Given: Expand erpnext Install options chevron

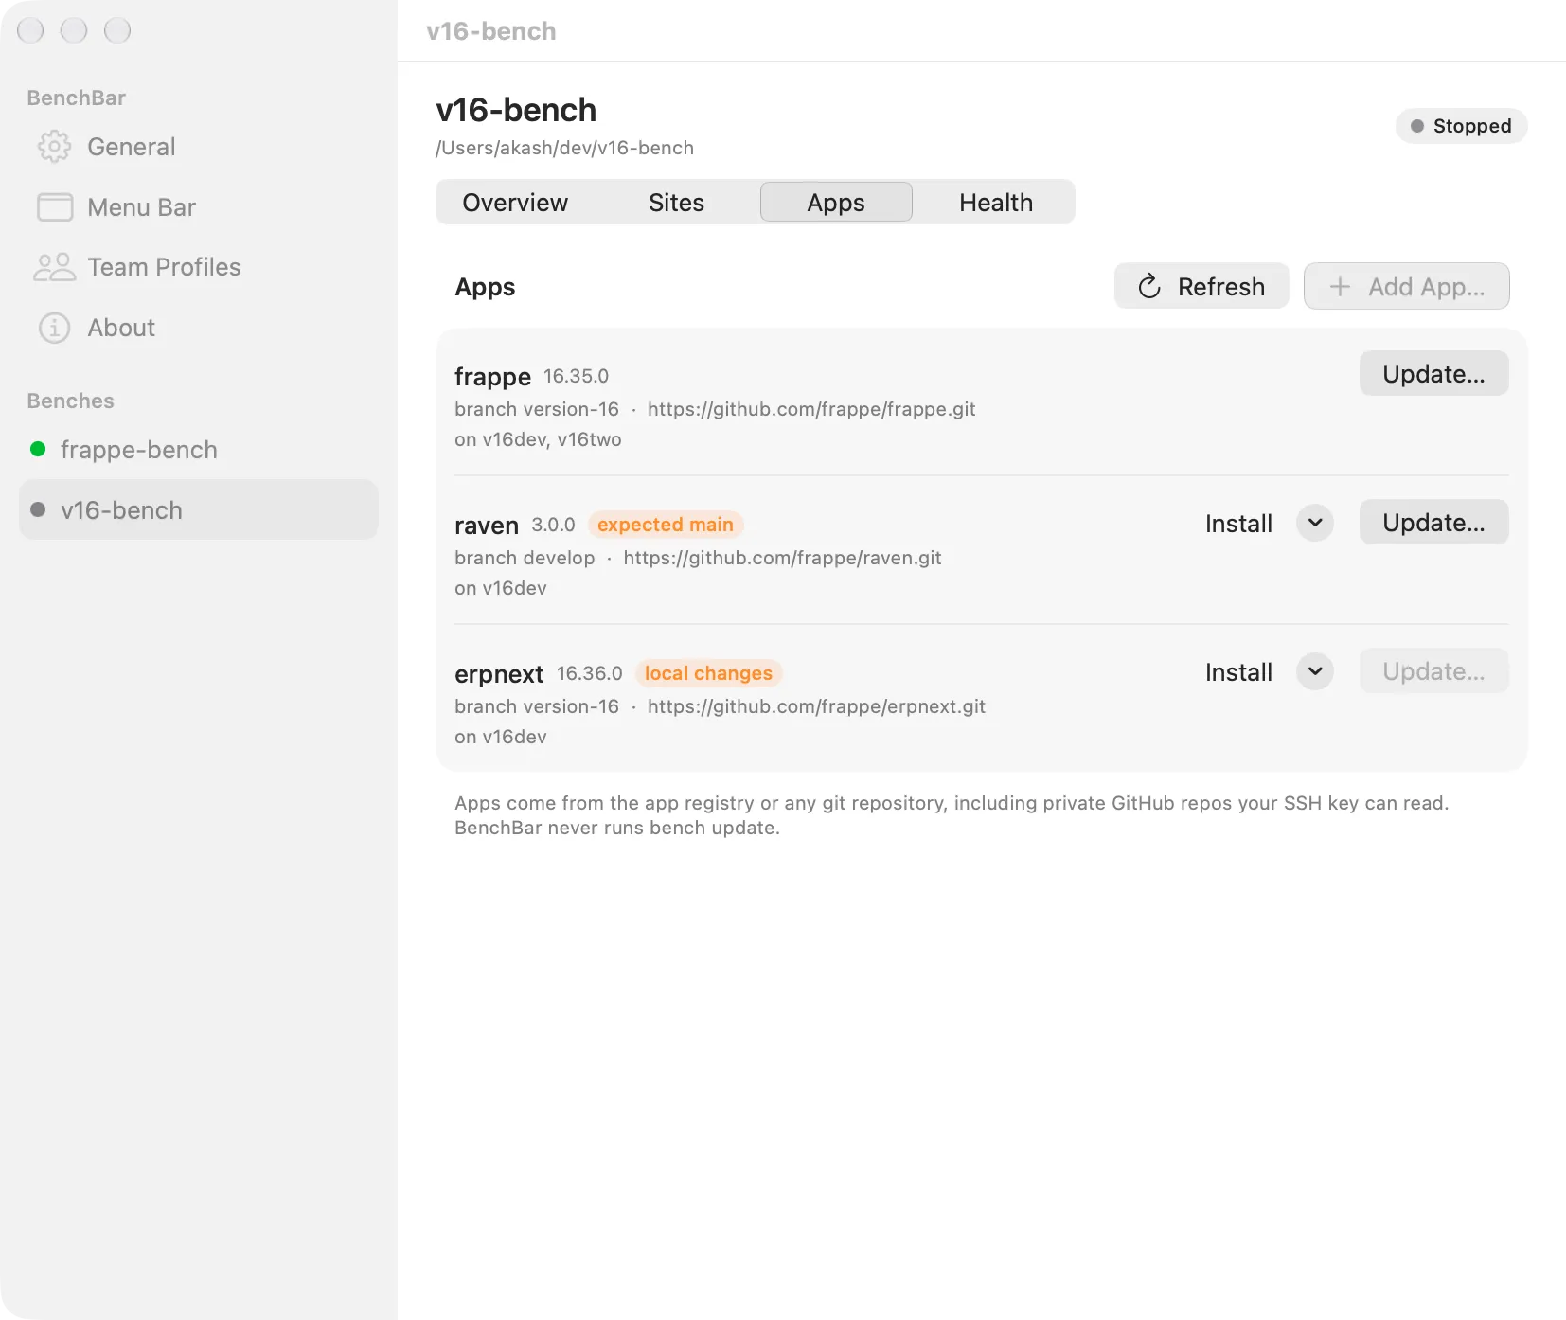Looking at the screenshot, I should pos(1315,671).
